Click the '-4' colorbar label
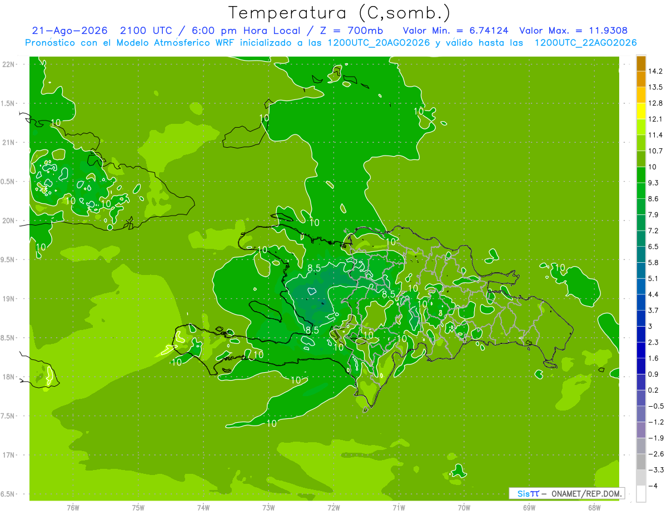Screen dimensions: 667x515 click(x=654, y=486)
